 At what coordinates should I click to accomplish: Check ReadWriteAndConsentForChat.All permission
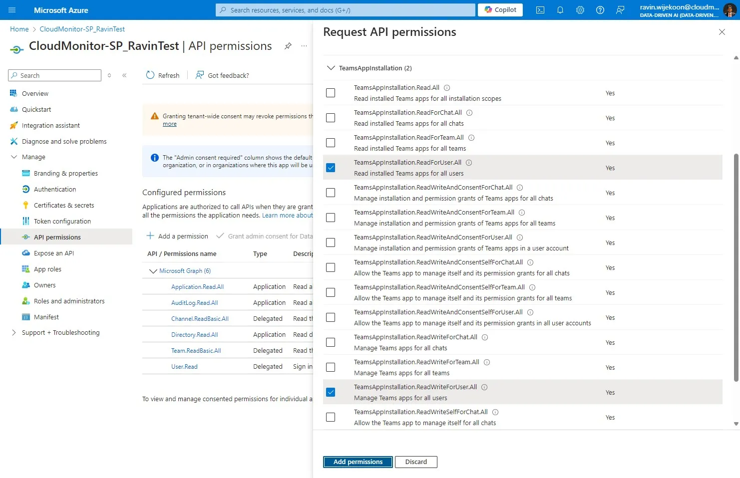(x=331, y=193)
